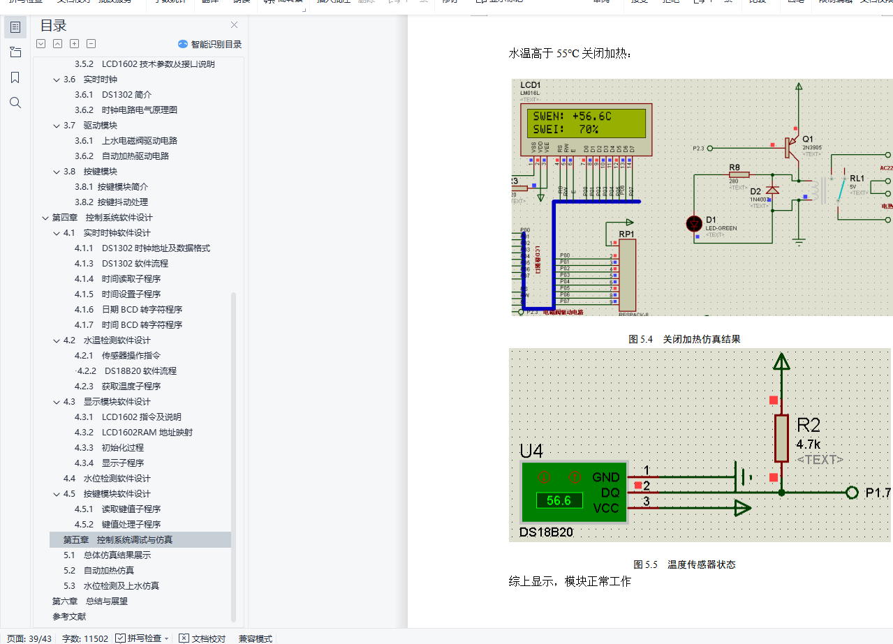Viewport: 893px width, 644px height.
Task: Go to 3.8.1 按键模块简介
Action: pos(111,187)
